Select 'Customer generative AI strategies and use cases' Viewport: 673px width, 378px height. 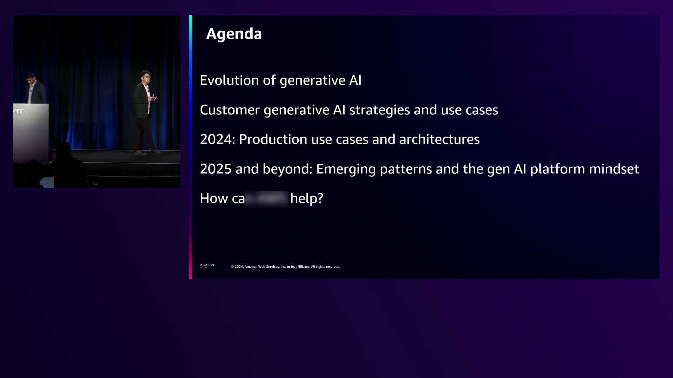click(348, 110)
